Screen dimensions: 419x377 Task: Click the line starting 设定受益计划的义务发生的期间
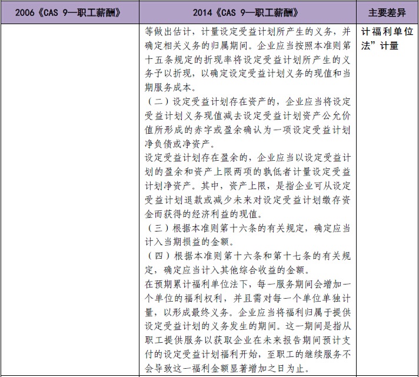click(x=247, y=326)
